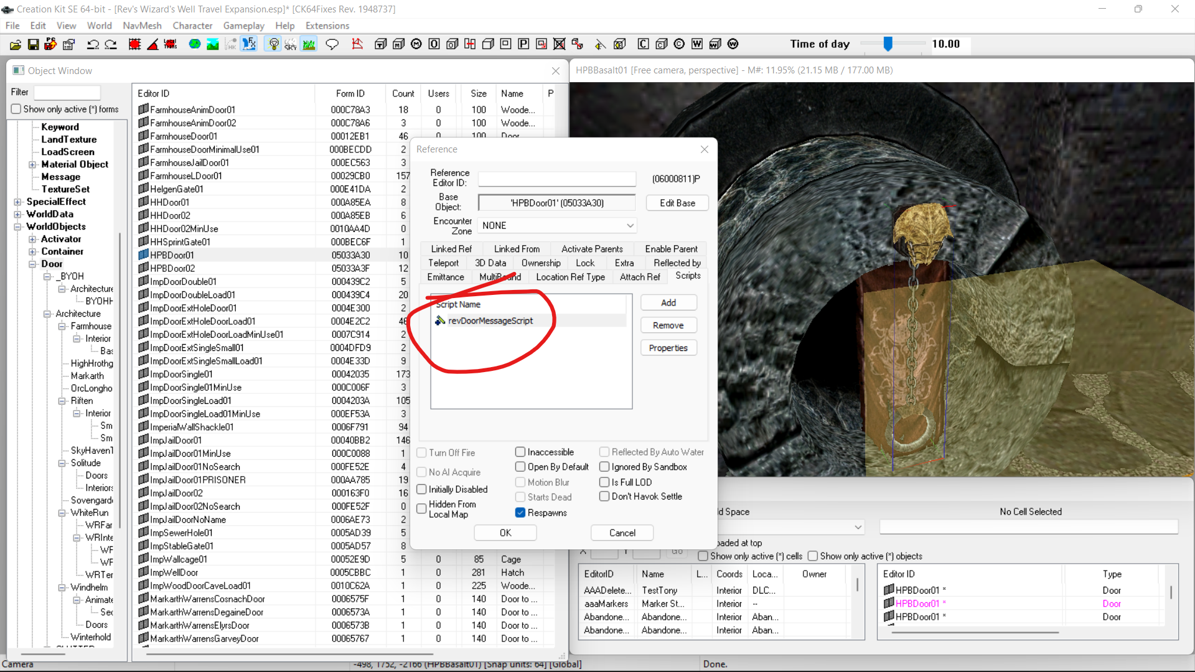The image size is (1195, 672).
Task: Click the Reference Editor ID field
Action: click(557, 179)
